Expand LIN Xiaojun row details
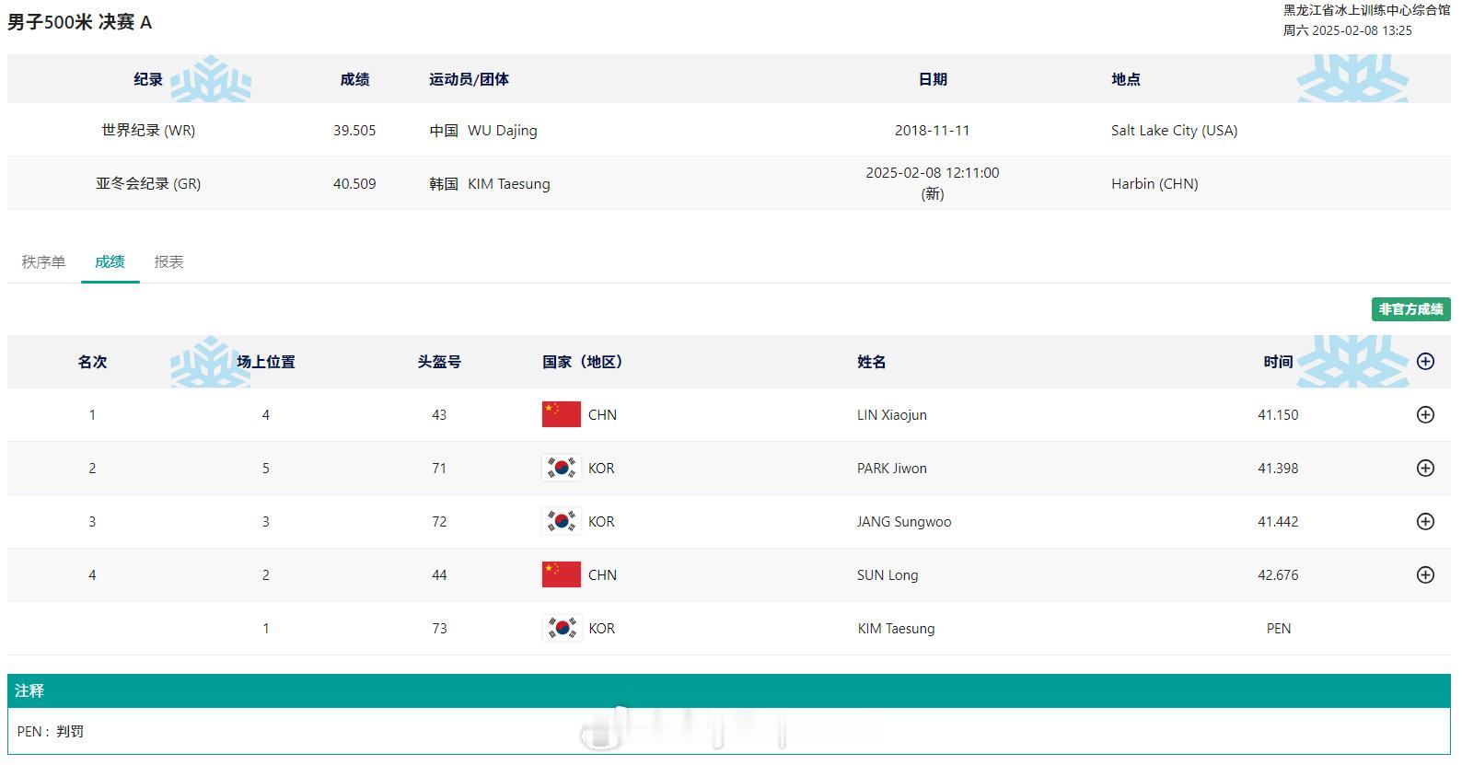The width and height of the screenshot is (1462, 765). tap(1425, 415)
